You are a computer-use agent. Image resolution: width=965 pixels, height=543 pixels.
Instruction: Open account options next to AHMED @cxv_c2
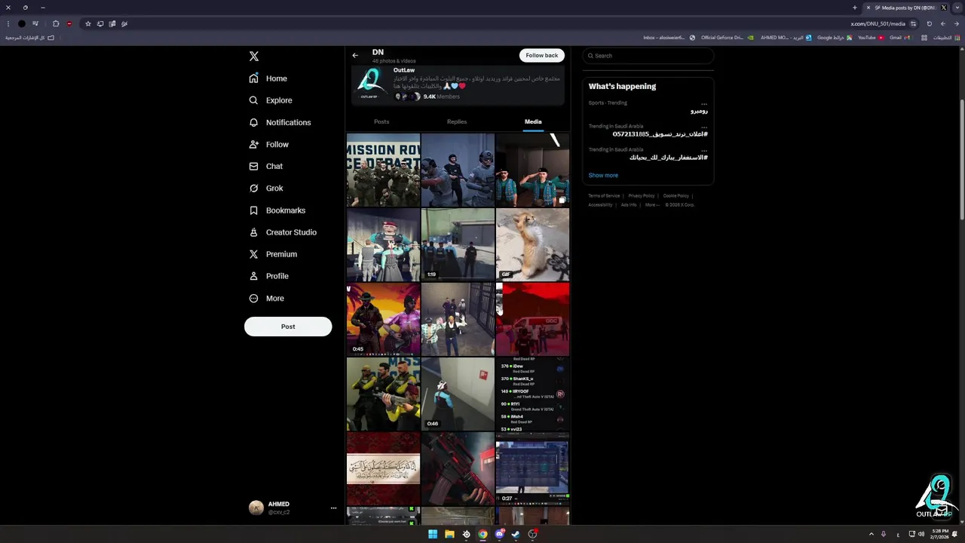pyautogui.click(x=333, y=508)
